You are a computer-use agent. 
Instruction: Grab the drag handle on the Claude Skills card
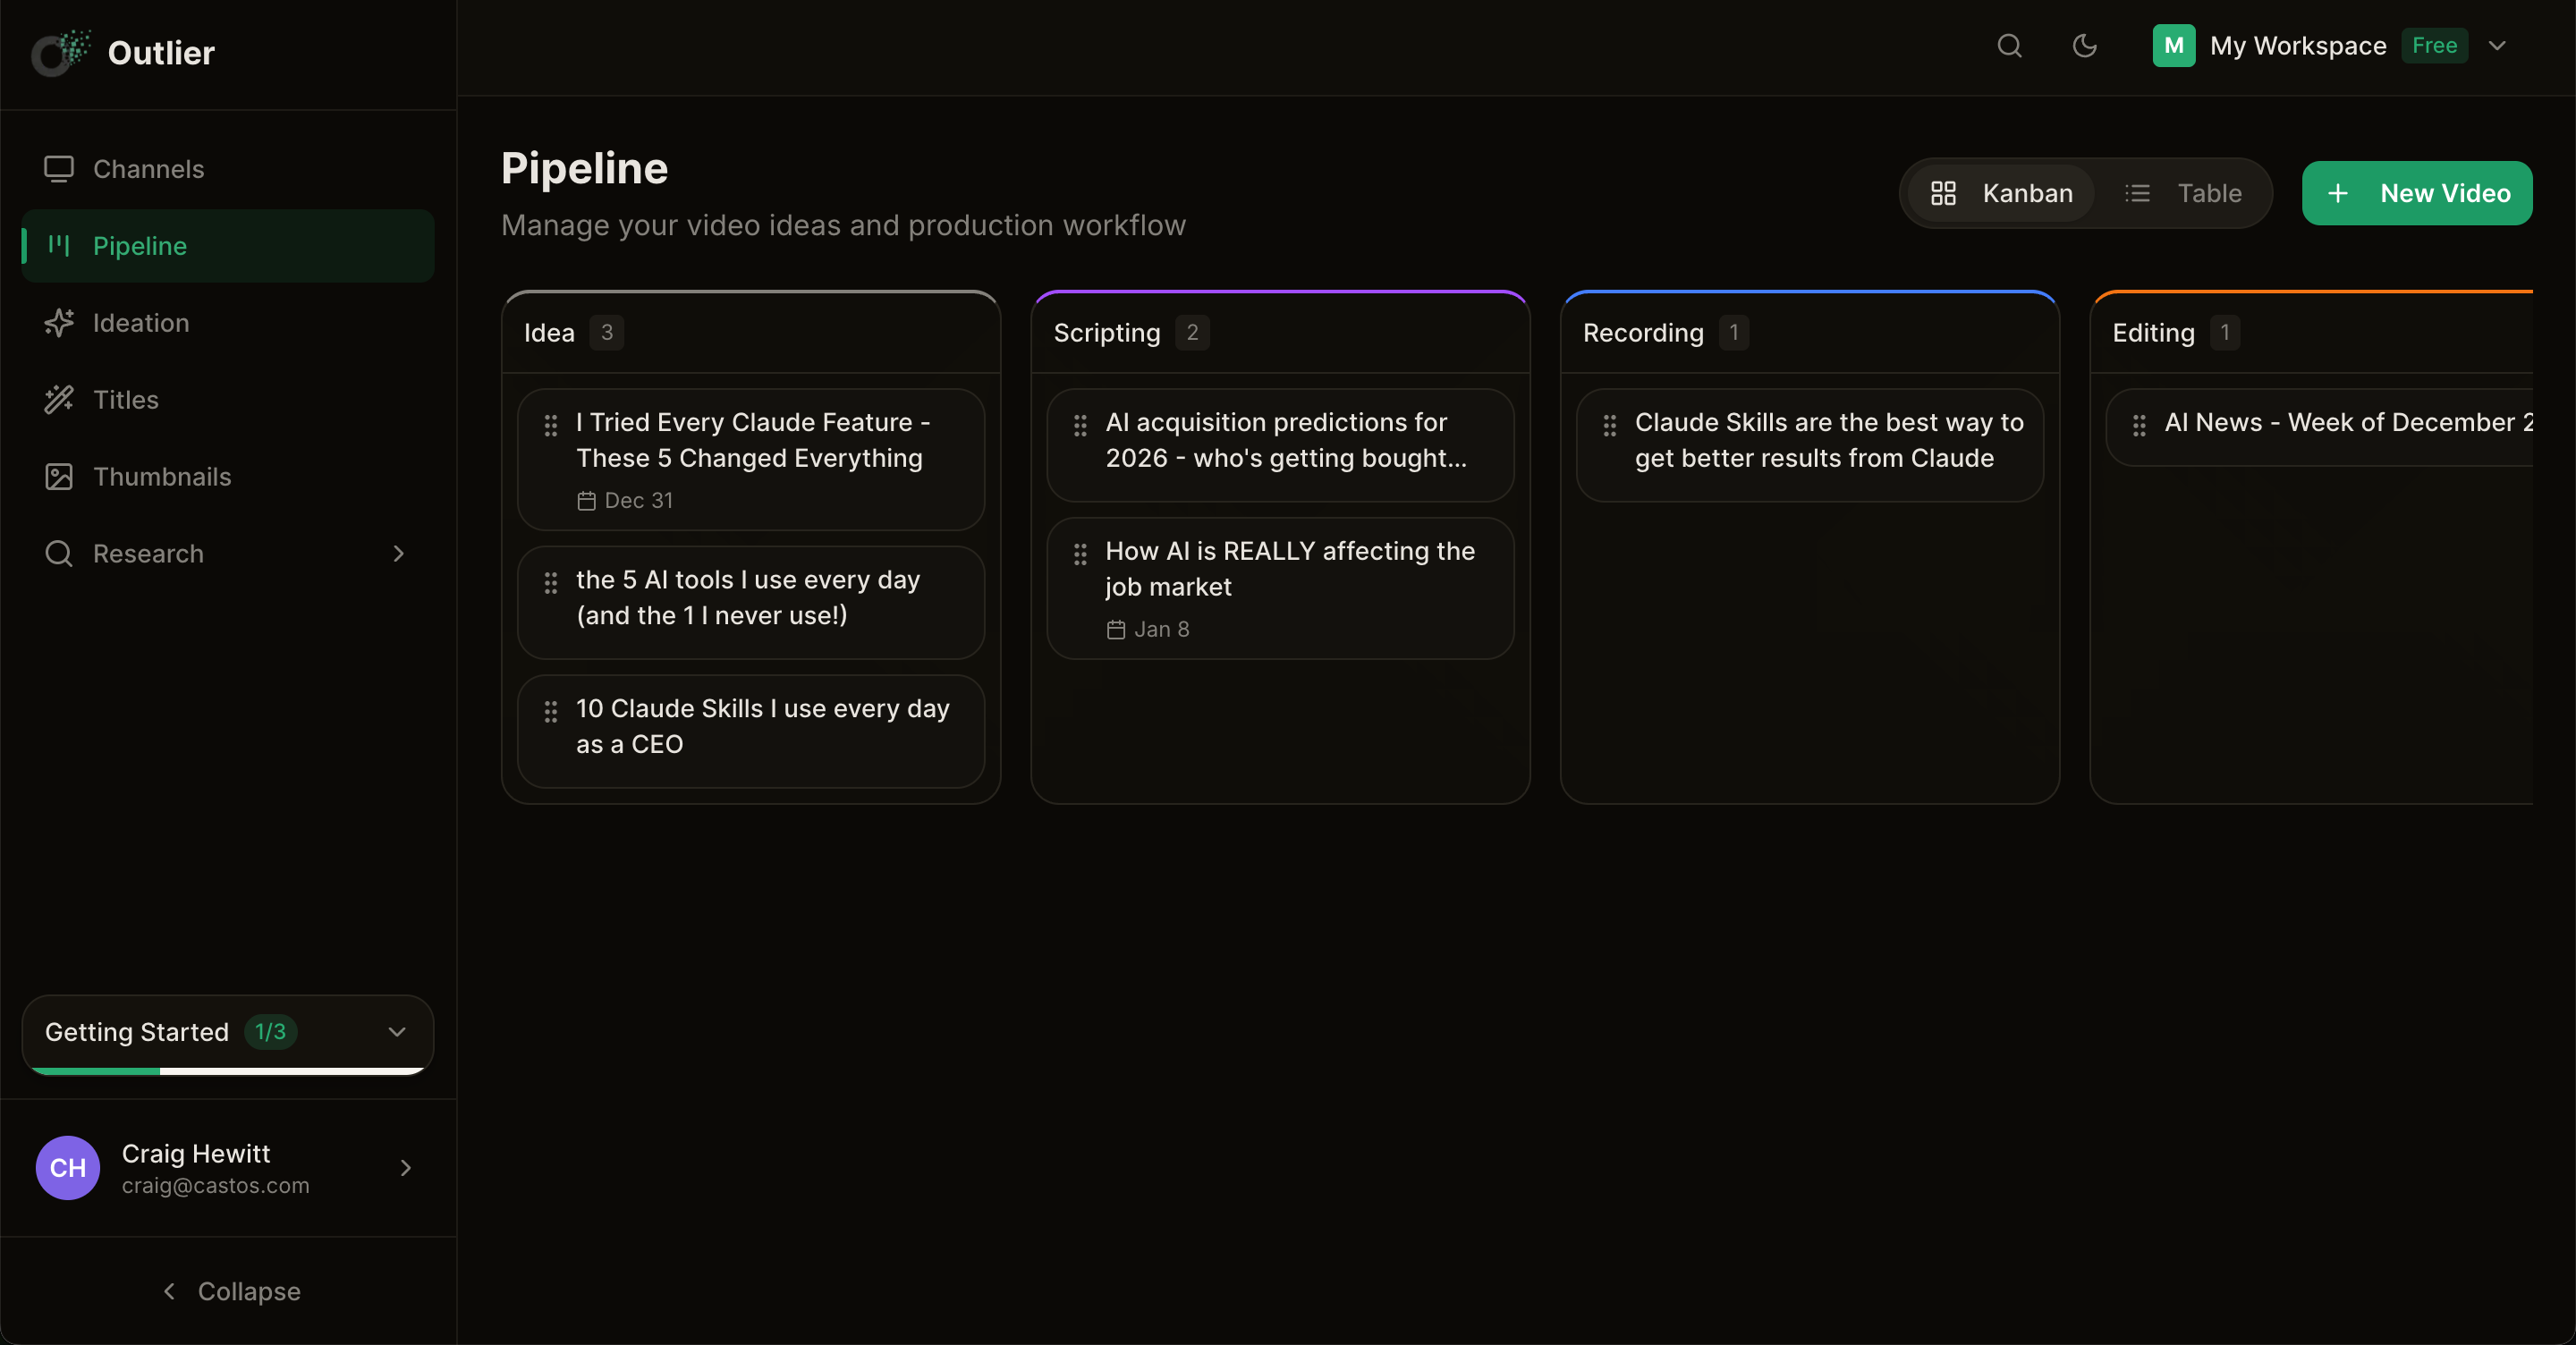tap(1610, 426)
